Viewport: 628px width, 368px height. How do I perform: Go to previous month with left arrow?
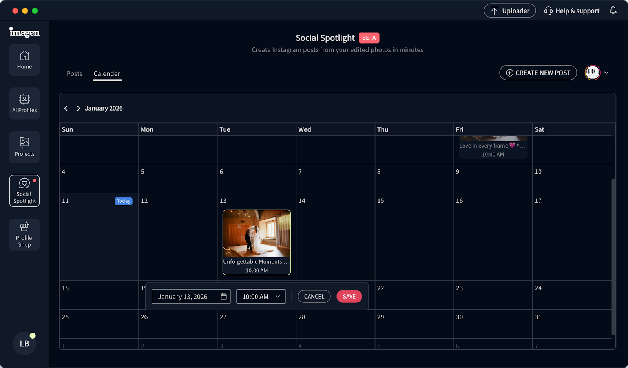66,108
